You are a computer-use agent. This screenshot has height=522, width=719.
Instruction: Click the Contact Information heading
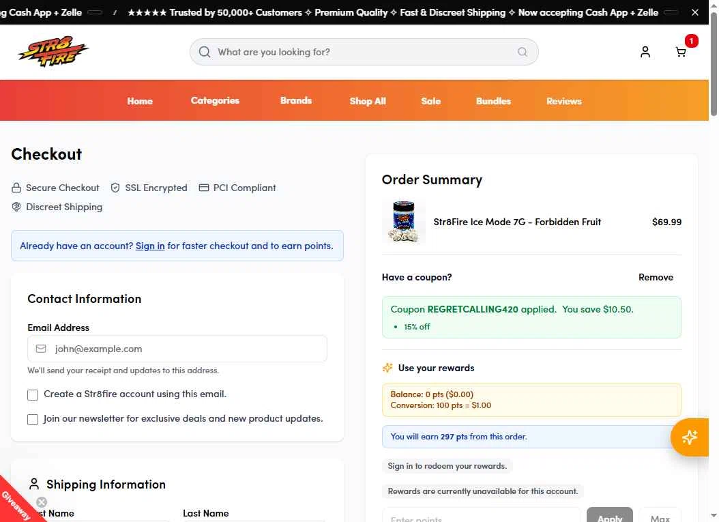[85, 299]
